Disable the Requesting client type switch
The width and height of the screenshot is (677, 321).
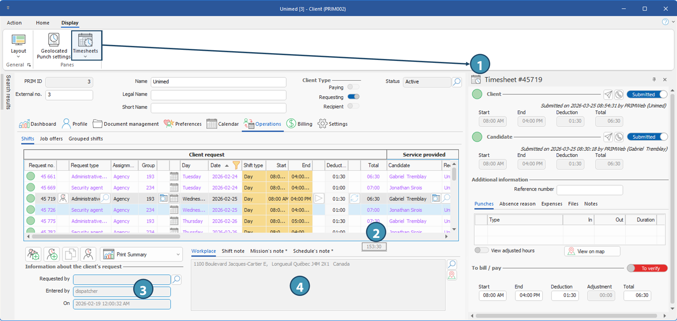(x=353, y=97)
